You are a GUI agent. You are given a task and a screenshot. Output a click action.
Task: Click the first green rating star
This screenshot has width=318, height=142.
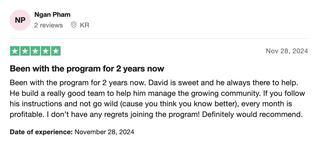click(x=15, y=51)
